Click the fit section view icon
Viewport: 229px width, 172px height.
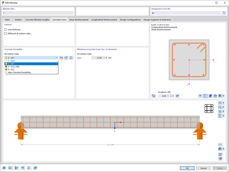pyautogui.click(x=215, y=96)
